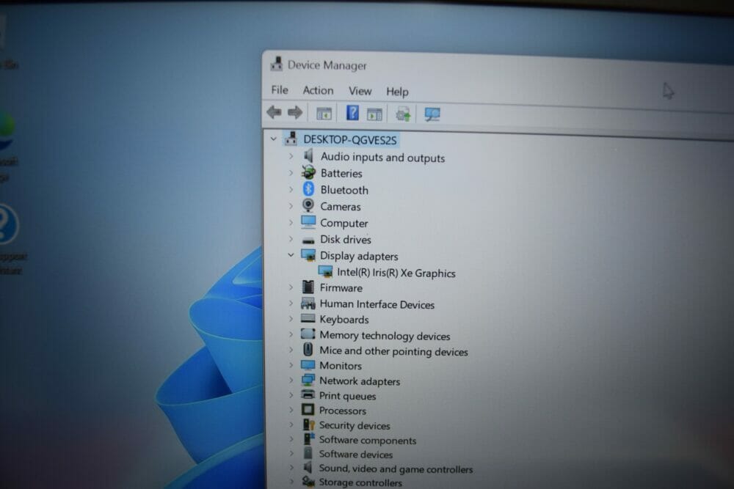
Task: Click the DESKTOP-QGVES2S computer icon
Action: 291,139
